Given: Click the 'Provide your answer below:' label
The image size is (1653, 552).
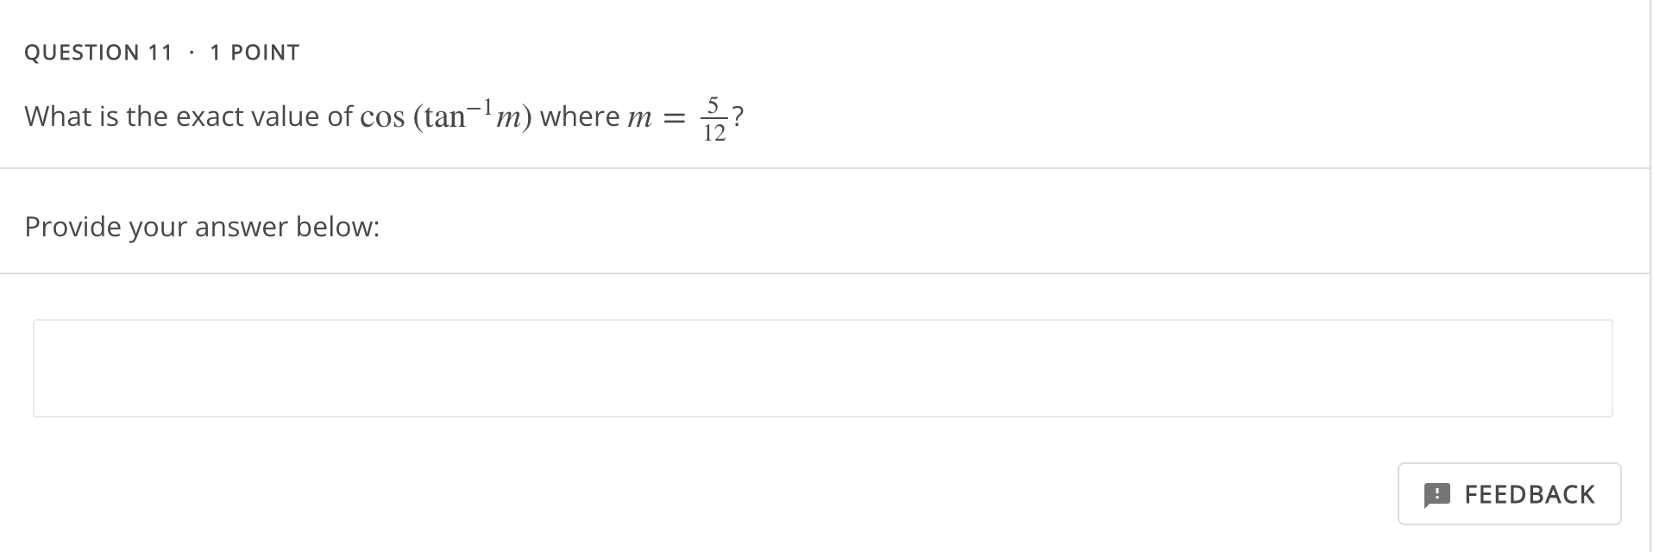Looking at the screenshot, I should [x=201, y=226].
